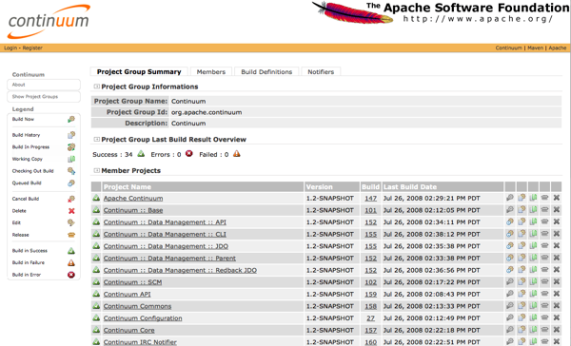Click queued build icon for Data Management :: CLI

click(510, 234)
